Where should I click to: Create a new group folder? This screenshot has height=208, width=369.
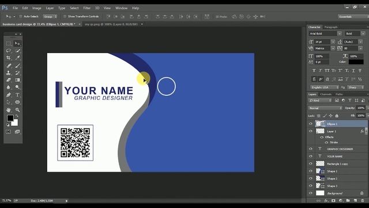pyautogui.click(x=348, y=200)
